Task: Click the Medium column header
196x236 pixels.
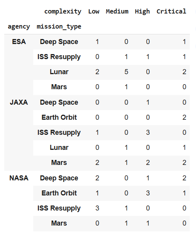Action: coord(117,12)
